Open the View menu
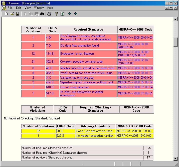 28,8
